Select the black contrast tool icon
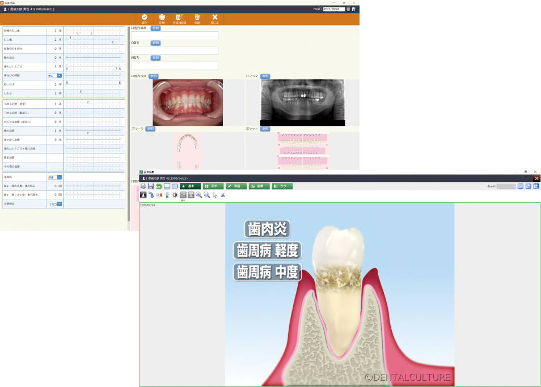Image resolution: width=541 pixels, height=387 pixels. click(143, 195)
